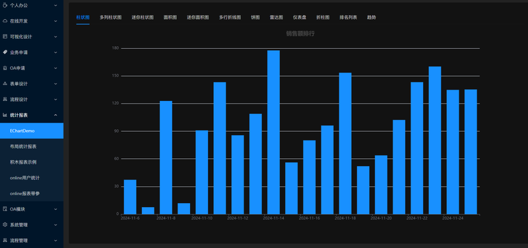Image resolution: width=528 pixels, height=248 pixels.
Task: Click the 表单设计 menu icon
Action: [x=5, y=84]
